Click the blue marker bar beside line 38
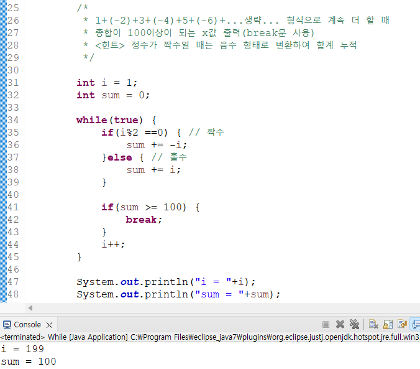 point(3,170)
